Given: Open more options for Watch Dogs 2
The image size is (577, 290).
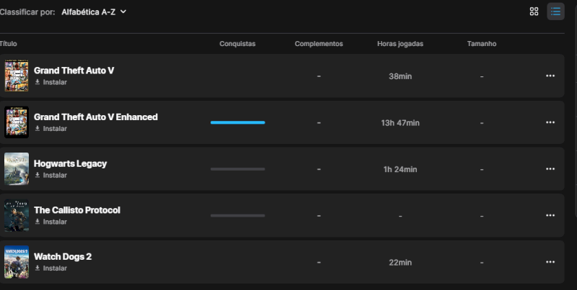Looking at the screenshot, I should pyautogui.click(x=550, y=262).
